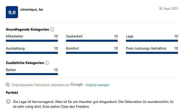Screen dimensions: 183x111
Task: Click the Zusätzliche Kategorien heading
Action: point(25,63)
